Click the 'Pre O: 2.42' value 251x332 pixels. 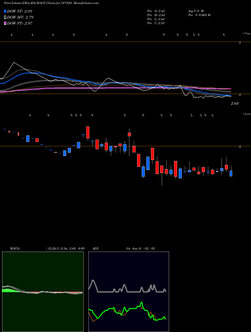(156, 11)
